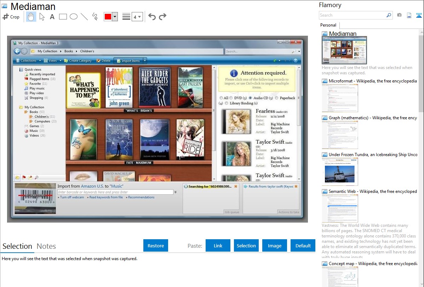Viewport: 424px width, 287px height.
Task: Open the Under Frozen Tundra snapshot thumbnail
Action: 340,172
